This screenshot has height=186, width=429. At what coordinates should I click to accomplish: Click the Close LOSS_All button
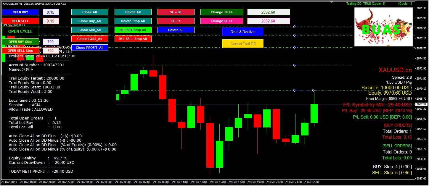pos(90,39)
